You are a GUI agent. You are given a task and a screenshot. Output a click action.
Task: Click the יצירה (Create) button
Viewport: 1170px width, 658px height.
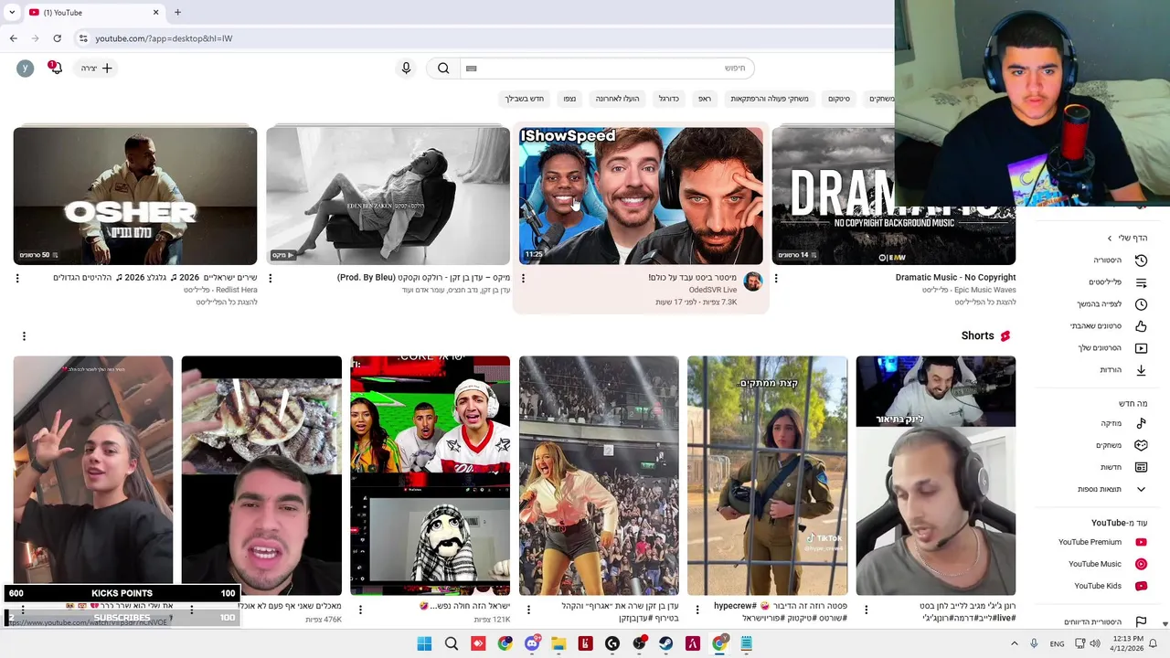[96, 69]
